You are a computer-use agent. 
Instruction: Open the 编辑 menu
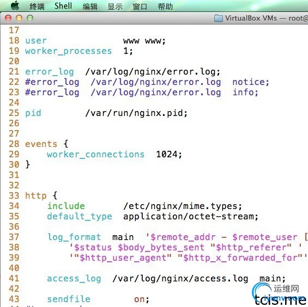90,7
